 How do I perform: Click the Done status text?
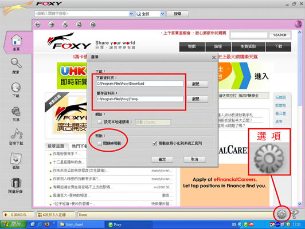coord(83,215)
